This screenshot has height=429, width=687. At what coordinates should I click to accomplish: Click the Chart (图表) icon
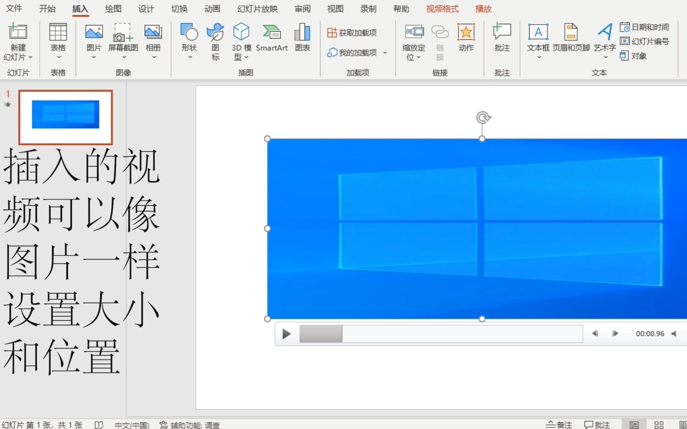(x=303, y=32)
